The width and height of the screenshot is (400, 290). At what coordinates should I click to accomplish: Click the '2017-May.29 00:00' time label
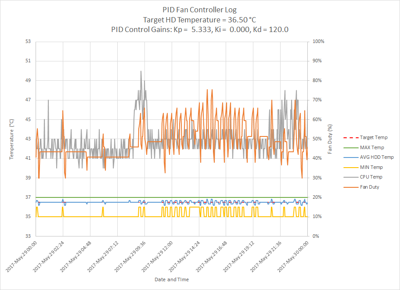click(x=22, y=256)
